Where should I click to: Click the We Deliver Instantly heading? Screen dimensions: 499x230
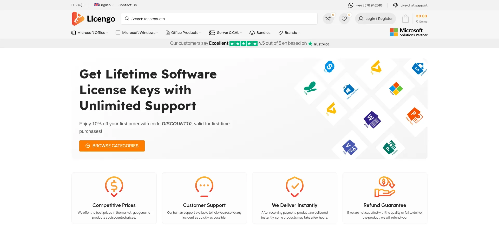coord(295,205)
